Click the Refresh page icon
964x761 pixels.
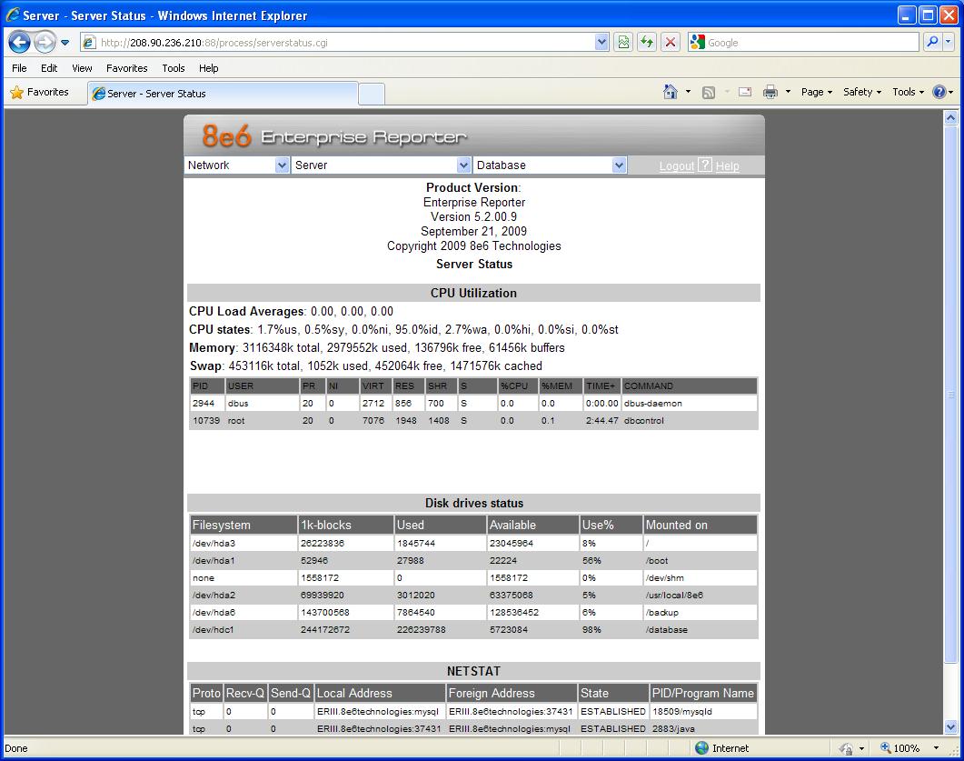(646, 43)
